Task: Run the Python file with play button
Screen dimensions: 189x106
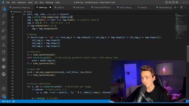Action: (175, 7)
